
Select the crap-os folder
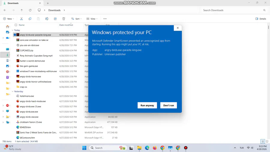click(x=23, y=87)
